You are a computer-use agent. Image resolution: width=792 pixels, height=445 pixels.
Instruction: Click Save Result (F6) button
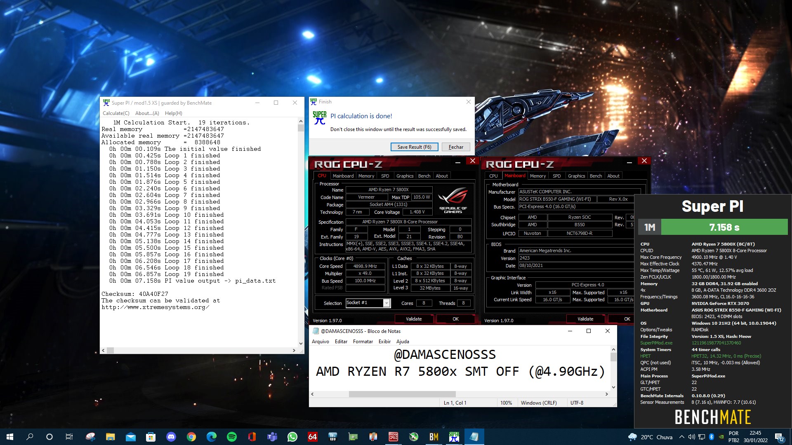tap(414, 147)
